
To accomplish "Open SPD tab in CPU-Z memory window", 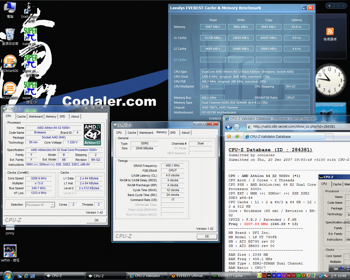I will 173,133.
